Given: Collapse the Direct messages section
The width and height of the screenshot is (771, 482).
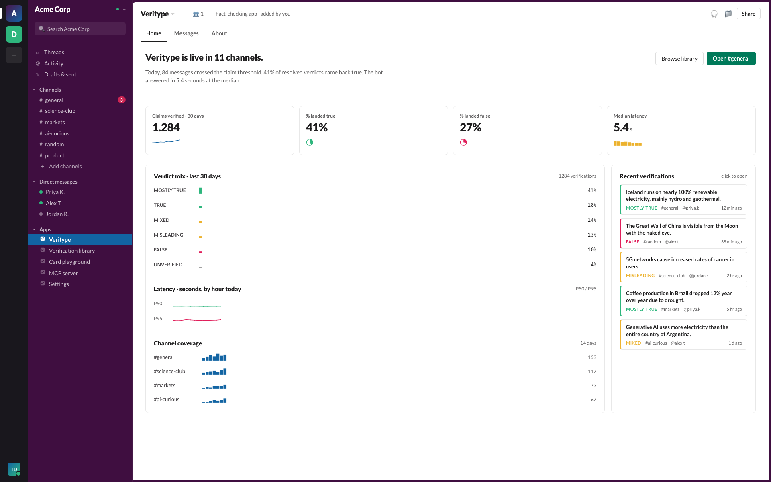Looking at the screenshot, I should pyautogui.click(x=34, y=182).
